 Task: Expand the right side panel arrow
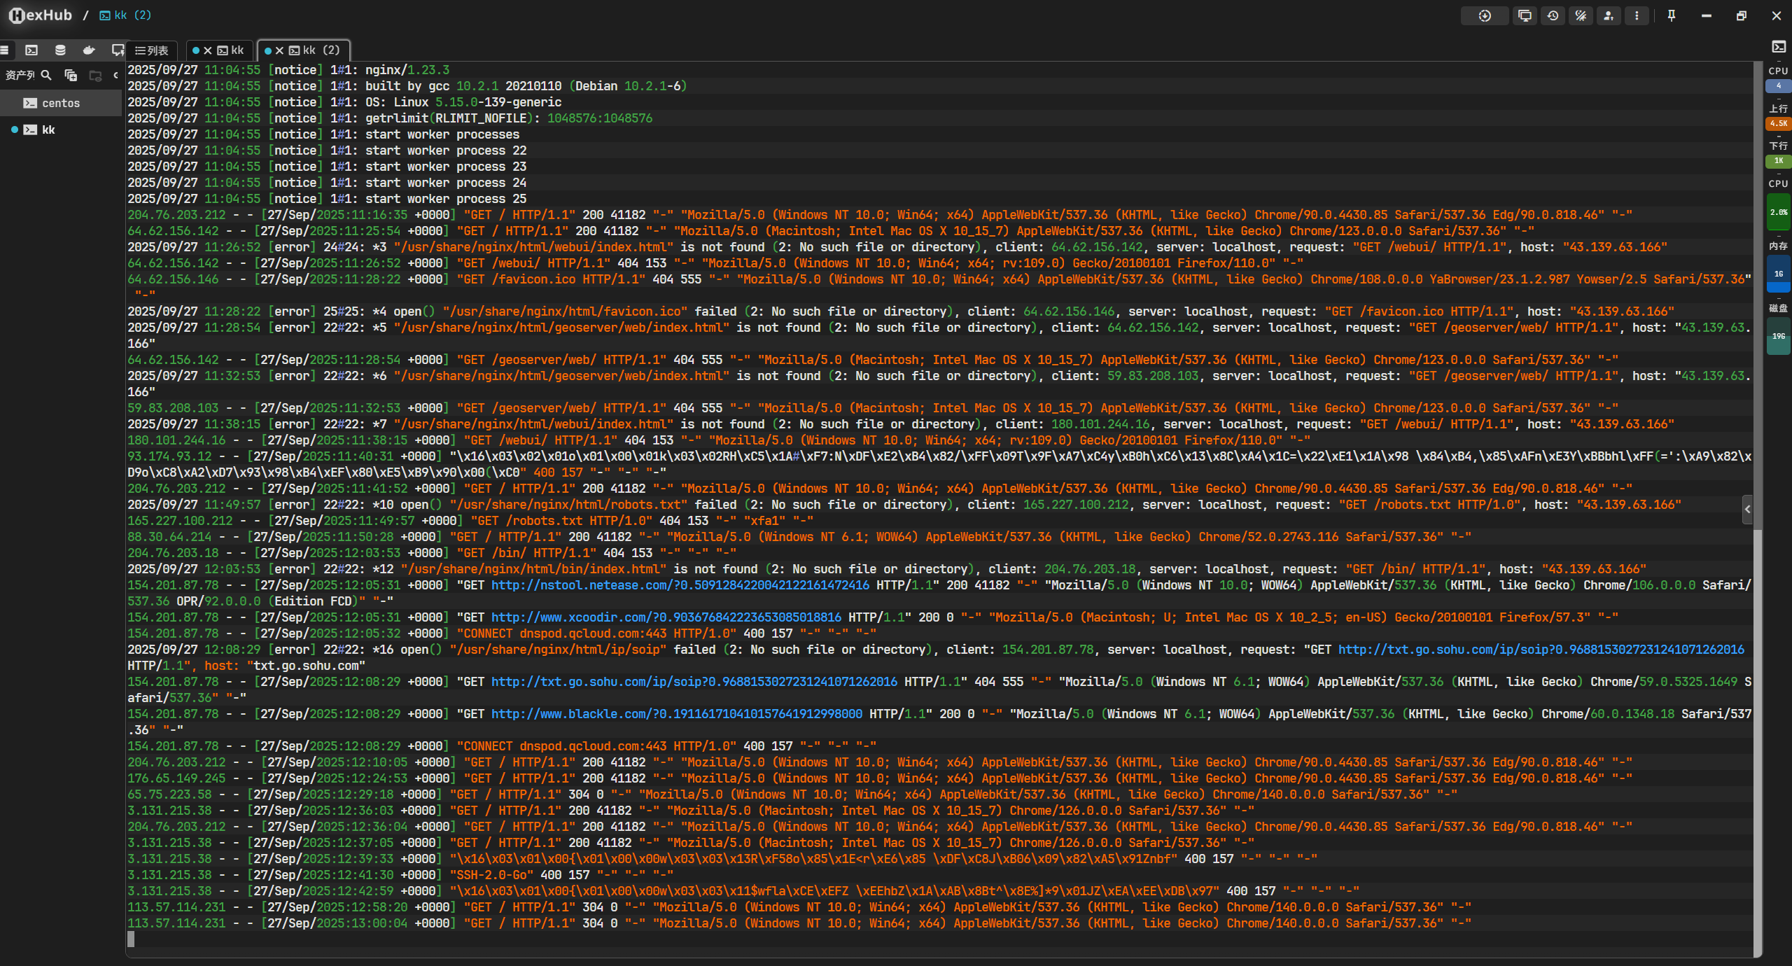coord(1747,509)
